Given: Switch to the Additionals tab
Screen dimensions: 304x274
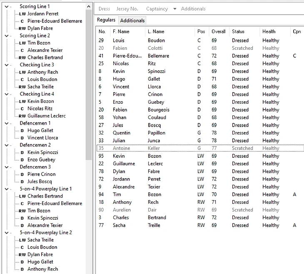Looking at the screenshot, I should [x=132, y=20].
